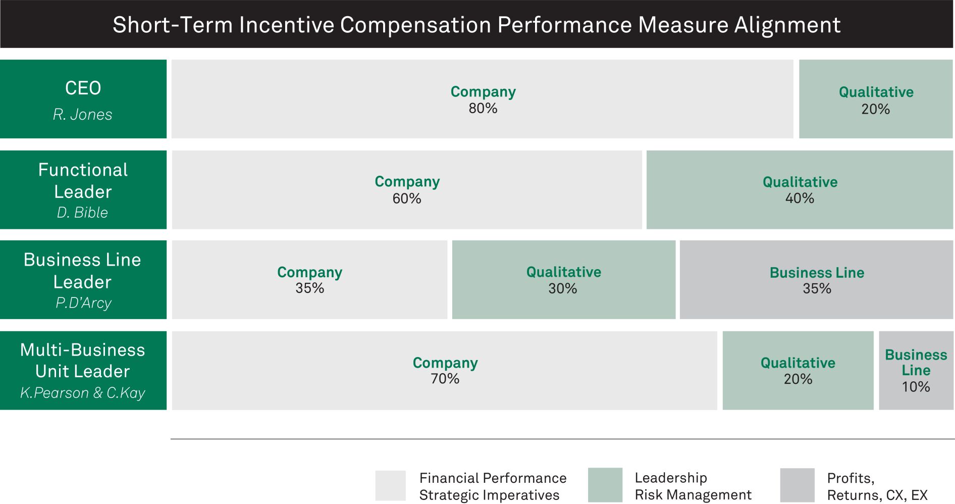Screen dimensions: 955x504
Task: Click the Business Line 35% segment
Action: (816, 280)
